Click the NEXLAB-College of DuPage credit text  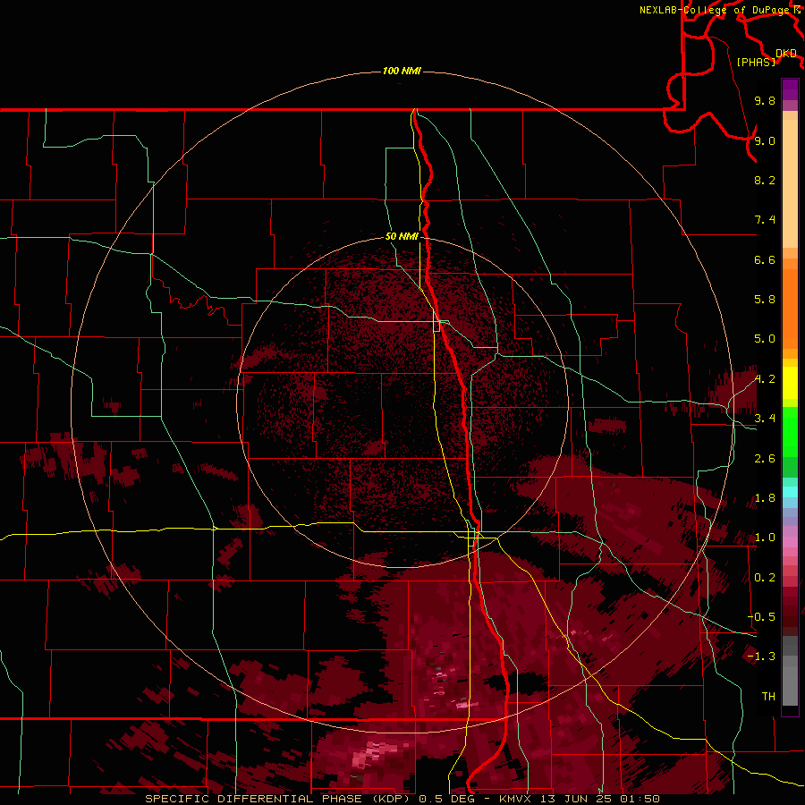tap(716, 10)
